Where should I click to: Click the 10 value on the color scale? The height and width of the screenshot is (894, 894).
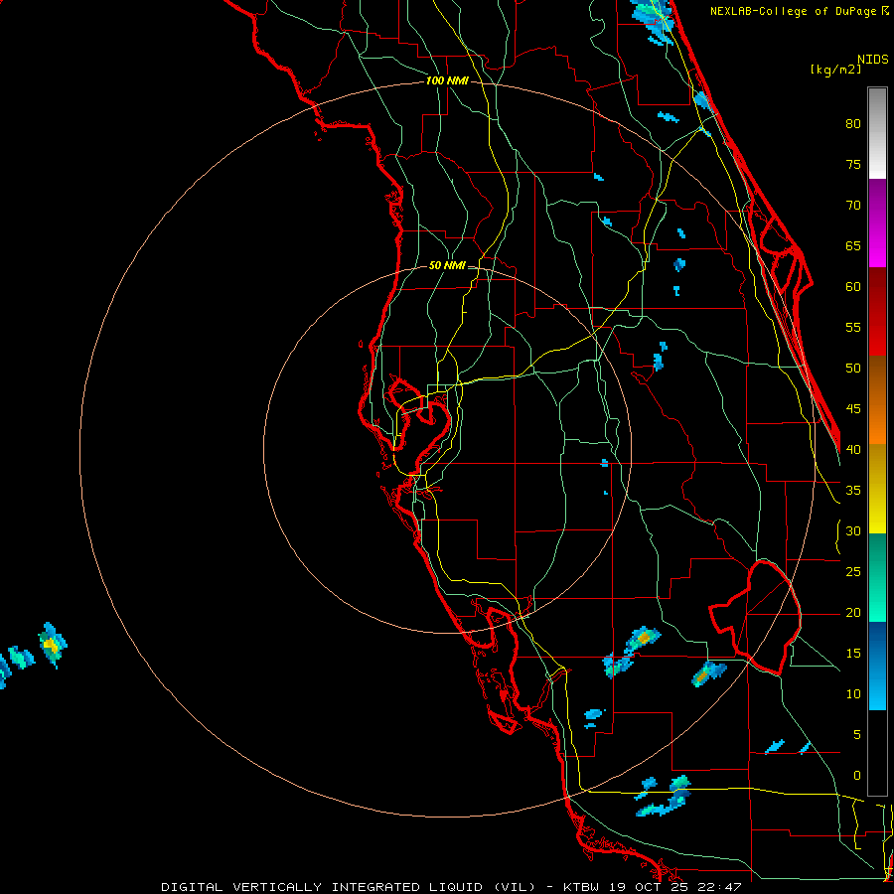853,694
